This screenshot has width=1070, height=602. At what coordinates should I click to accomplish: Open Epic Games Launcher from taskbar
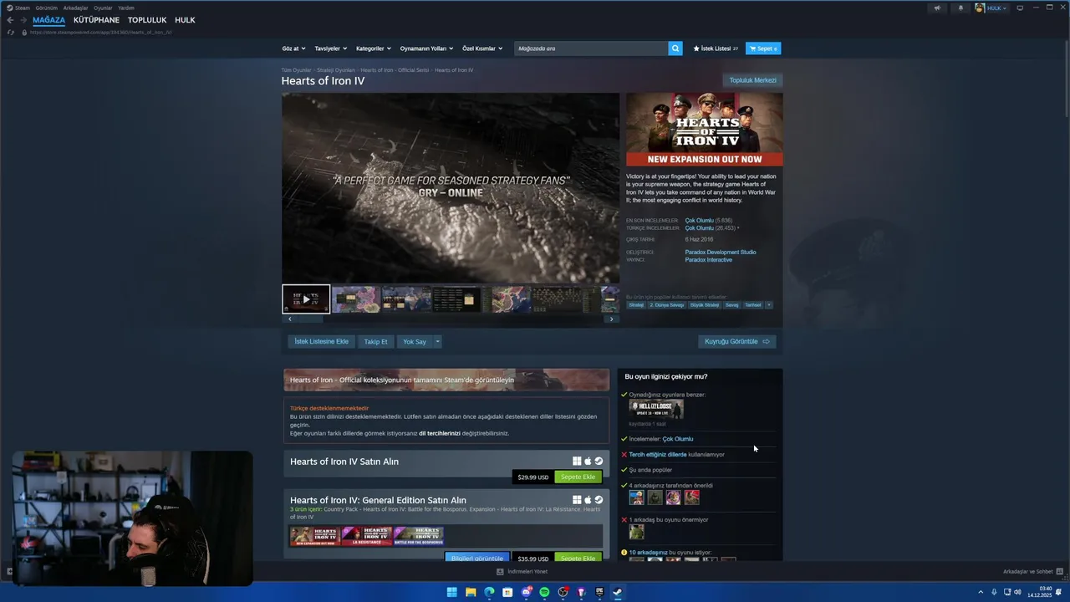click(x=599, y=592)
